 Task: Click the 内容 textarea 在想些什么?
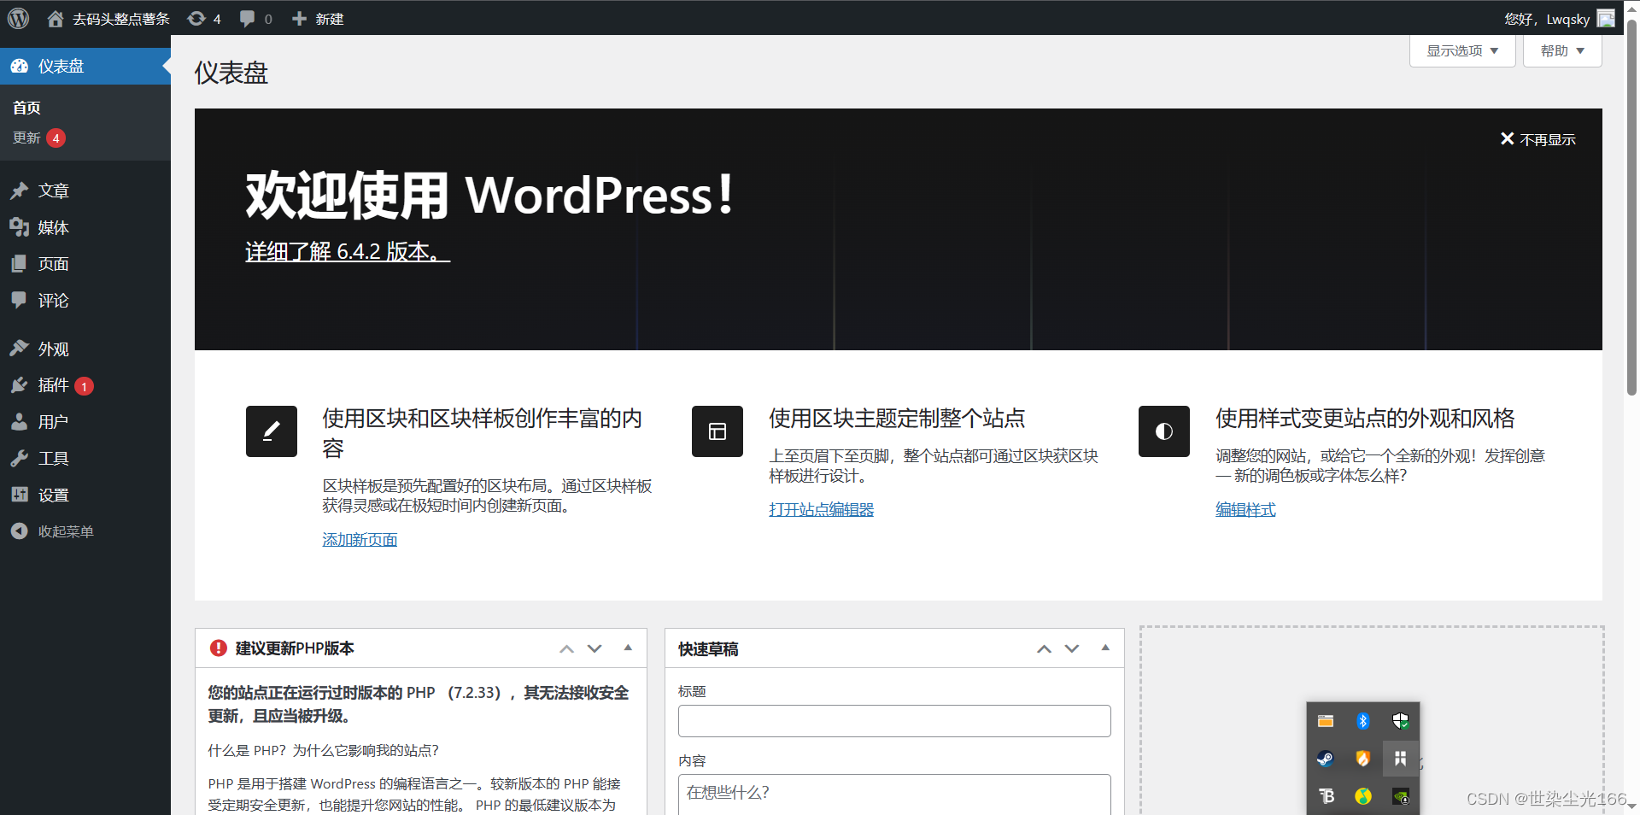(894, 794)
